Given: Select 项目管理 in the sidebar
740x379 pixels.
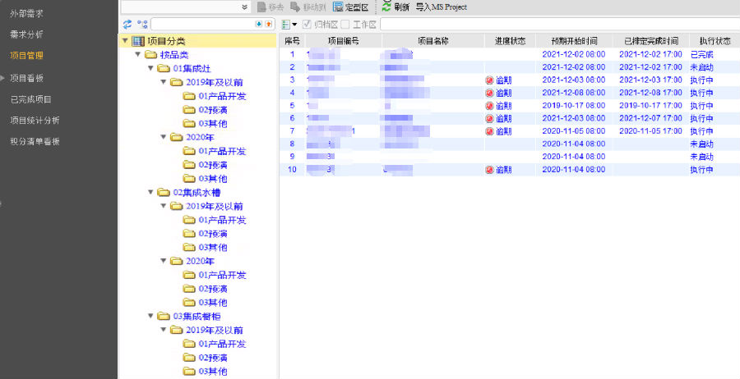Looking at the screenshot, I should (x=26, y=56).
